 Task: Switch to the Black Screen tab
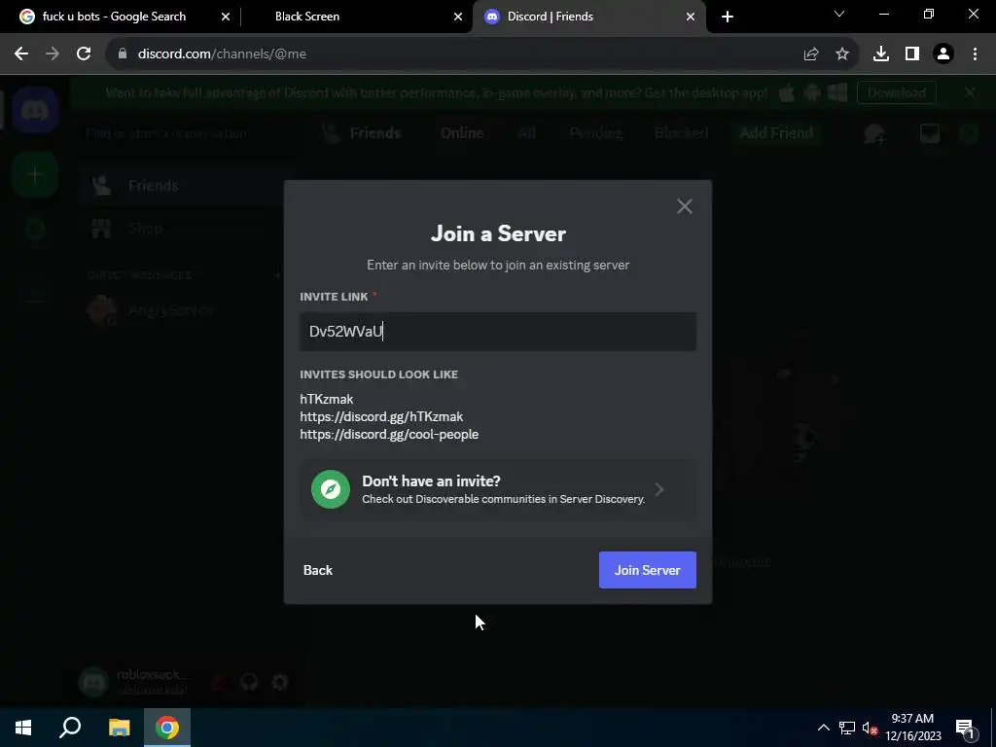point(307,17)
